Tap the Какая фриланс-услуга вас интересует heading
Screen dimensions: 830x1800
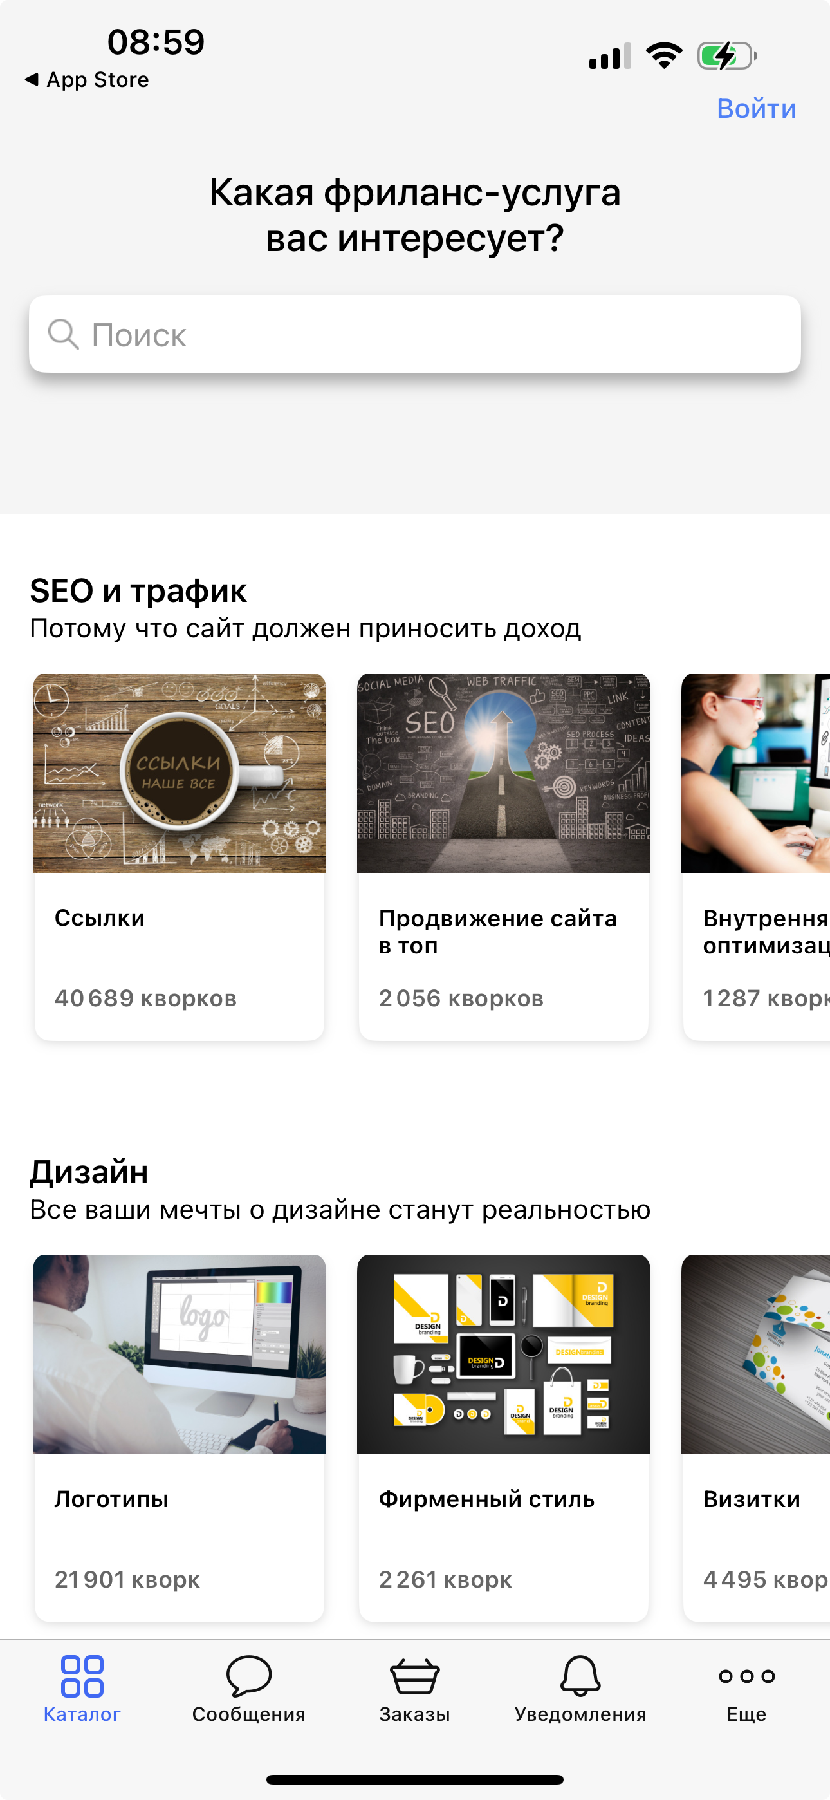pos(415,215)
